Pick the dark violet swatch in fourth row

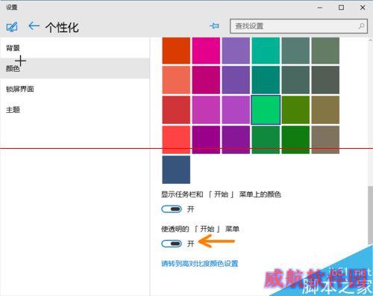click(236, 140)
